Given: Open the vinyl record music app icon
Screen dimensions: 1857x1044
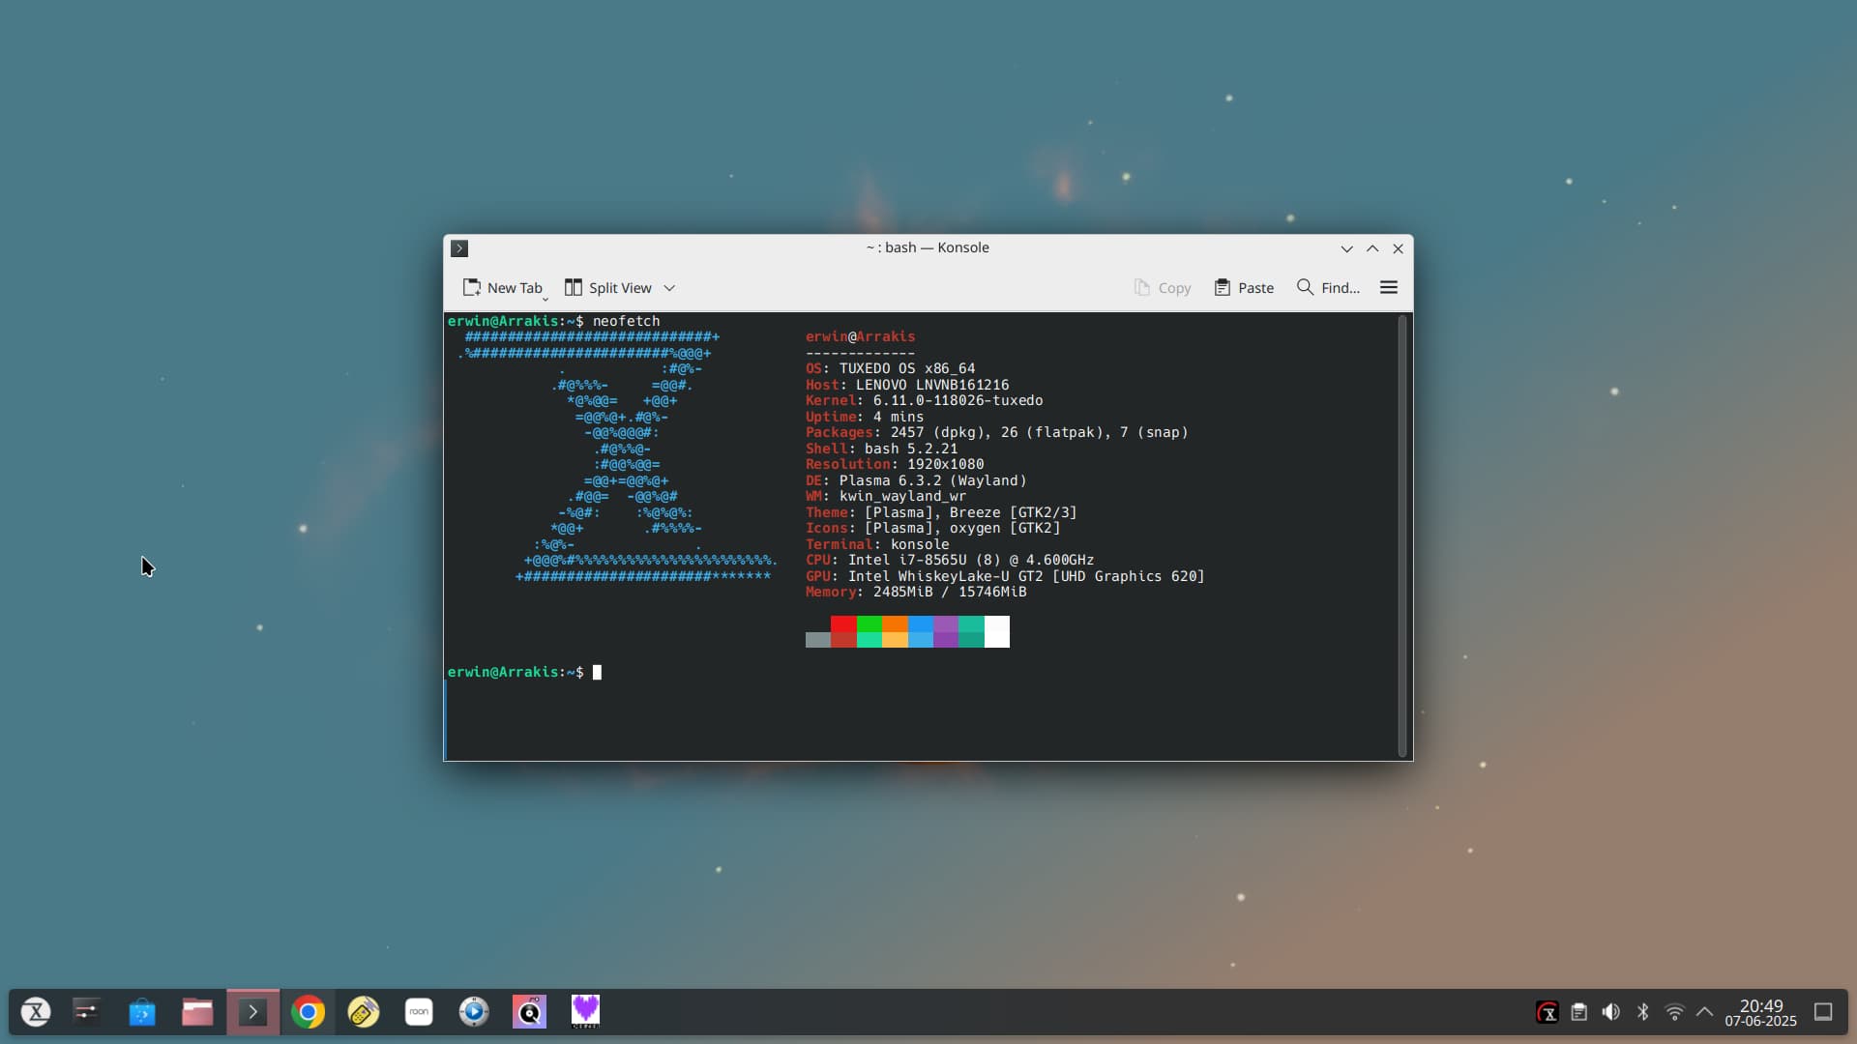Looking at the screenshot, I should tap(529, 1012).
